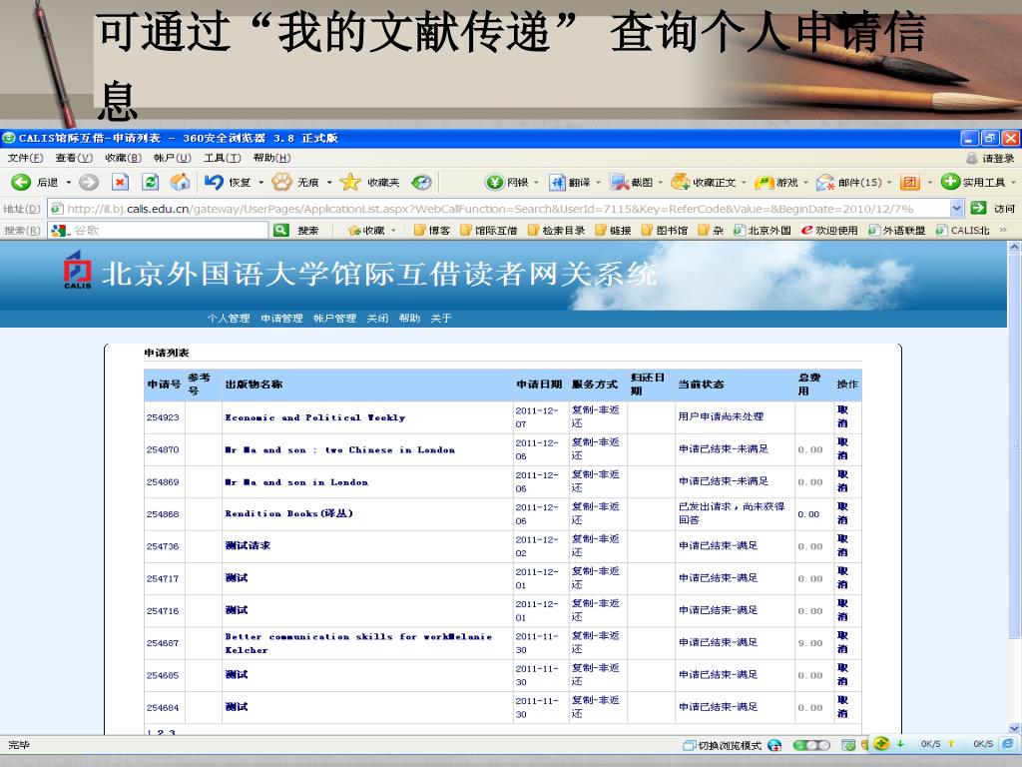This screenshot has height=767, width=1022.
Task: Click the 网银 online banking icon
Action: (x=495, y=182)
